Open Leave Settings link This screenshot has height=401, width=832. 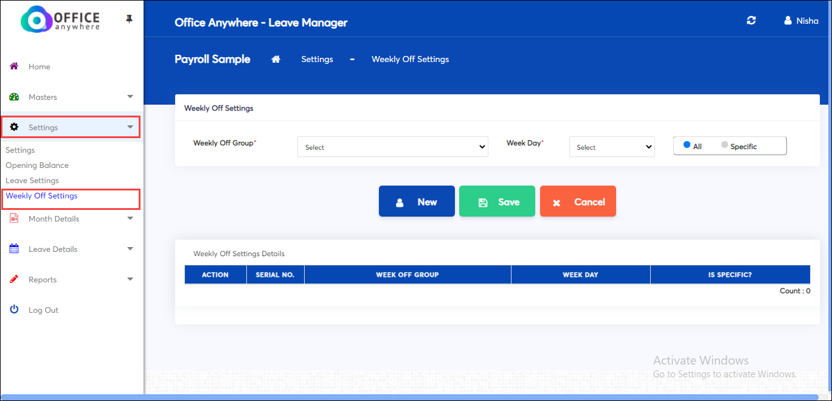(x=32, y=181)
